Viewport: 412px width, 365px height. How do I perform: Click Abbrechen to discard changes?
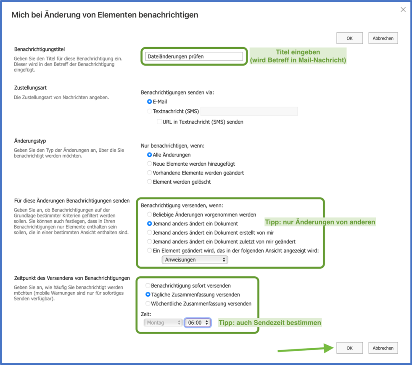pyautogui.click(x=383, y=348)
